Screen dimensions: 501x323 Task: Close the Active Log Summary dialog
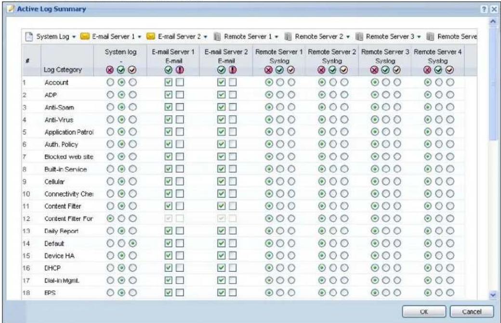494,9
